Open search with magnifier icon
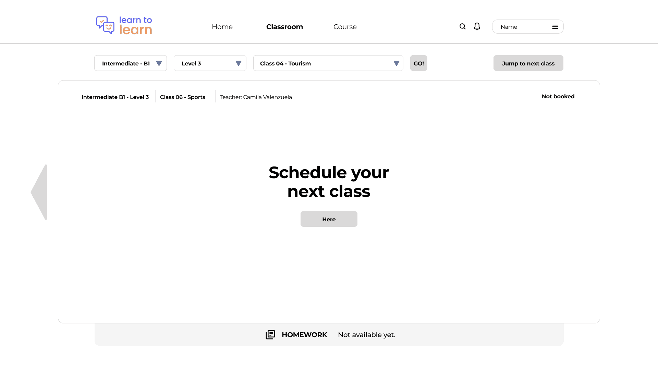658x370 pixels. [462, 27]
